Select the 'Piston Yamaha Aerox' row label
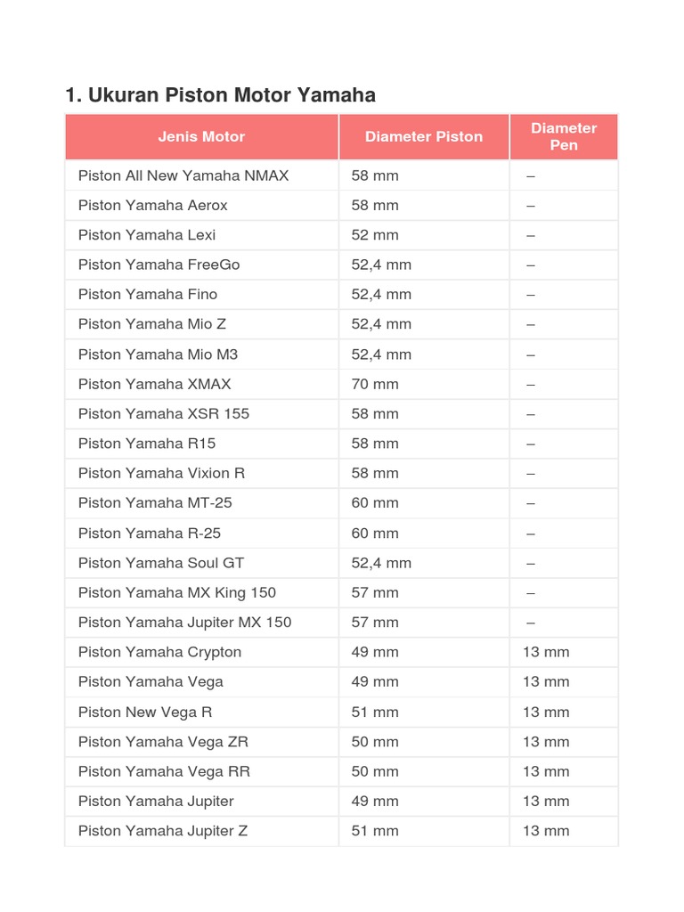The image size is (684, 912). pyautogui.click(x=153, y=205)
